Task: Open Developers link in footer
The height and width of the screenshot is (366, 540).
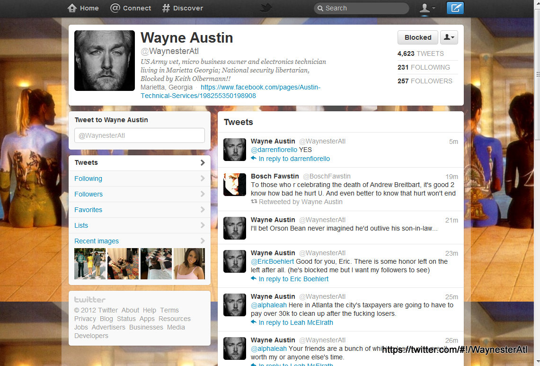Action: 91,336
